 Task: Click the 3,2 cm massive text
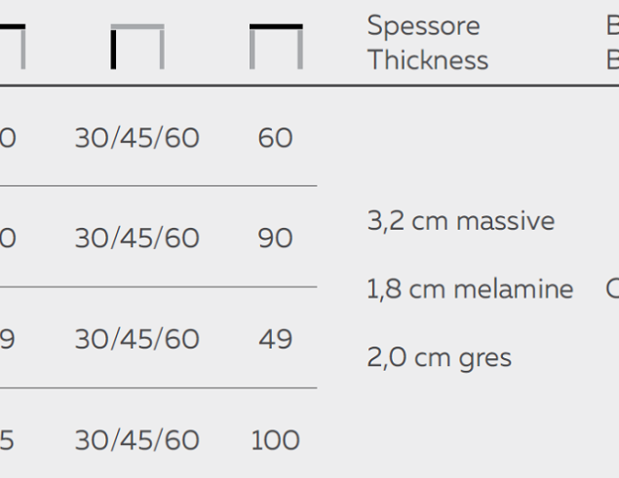click(461, 221)
